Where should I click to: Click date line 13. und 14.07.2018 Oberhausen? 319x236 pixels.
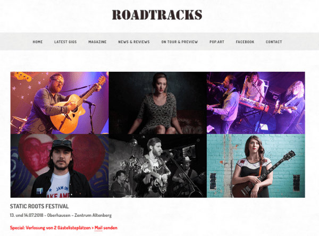tap(61, 215)
